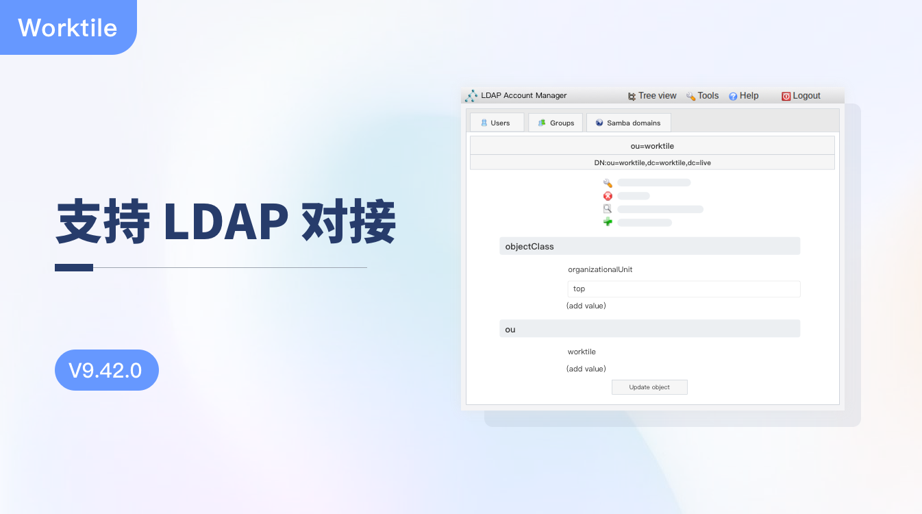Click the red Logout power icon
The width and height of the screenshot is (922, 514).
pos(786,97)
